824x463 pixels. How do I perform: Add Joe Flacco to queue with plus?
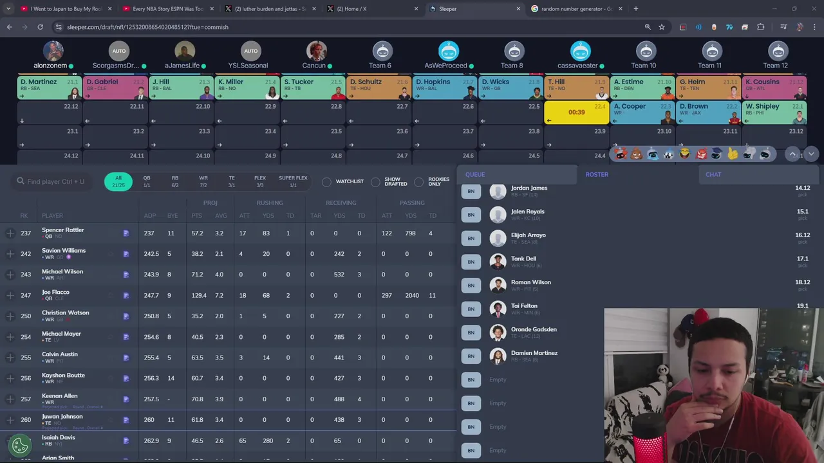[10, 296]
